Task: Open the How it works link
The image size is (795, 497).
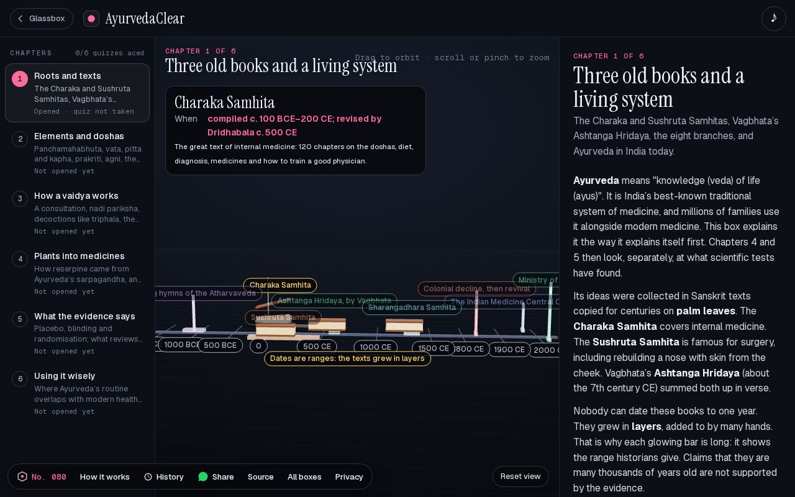Action: coord(105,476)
